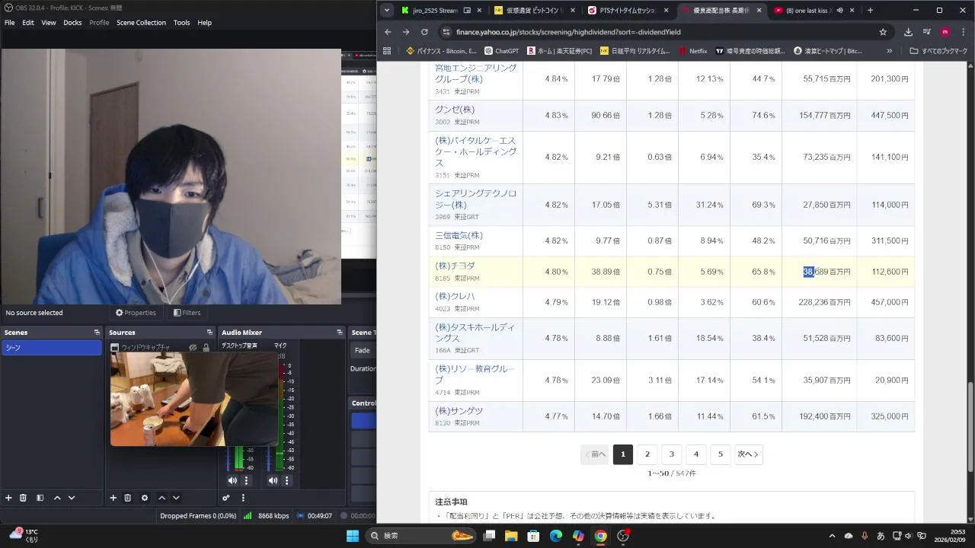Open scene filters icon in Scenes toolbar

(x=40, y=498)
